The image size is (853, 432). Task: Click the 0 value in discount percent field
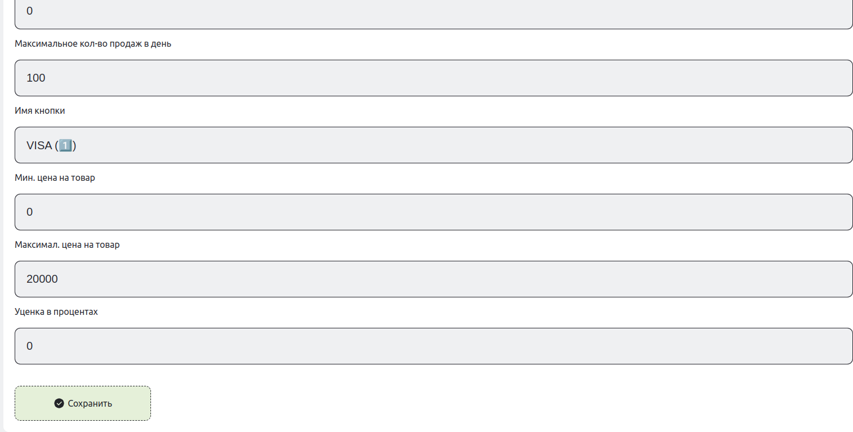tap(30, 346)
